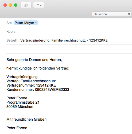Close the message window with the red button
The width and height of the screenshot is (132, 134).
[x=5, y=5]
